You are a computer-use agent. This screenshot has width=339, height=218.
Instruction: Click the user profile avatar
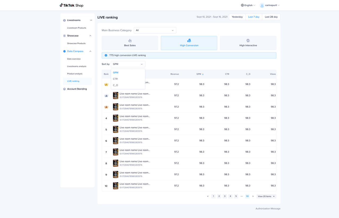click(262, 5)
